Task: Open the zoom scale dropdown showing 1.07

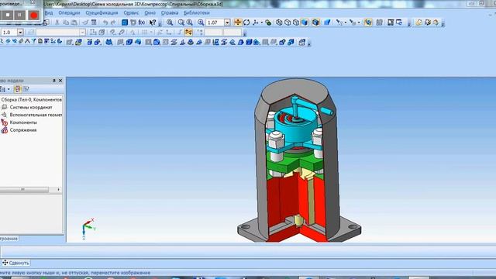Action: pyautogui.click(x=227, y=22)
